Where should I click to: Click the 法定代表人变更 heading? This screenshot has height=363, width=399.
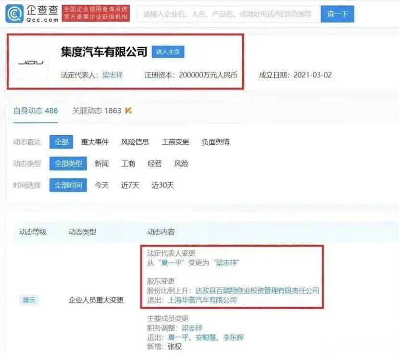[171, 253]
